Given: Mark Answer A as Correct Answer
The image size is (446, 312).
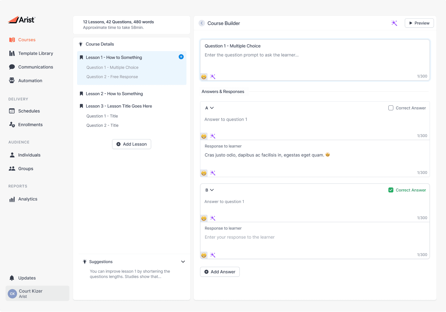Looking at the screenshot, I should [x=391, y=108].
